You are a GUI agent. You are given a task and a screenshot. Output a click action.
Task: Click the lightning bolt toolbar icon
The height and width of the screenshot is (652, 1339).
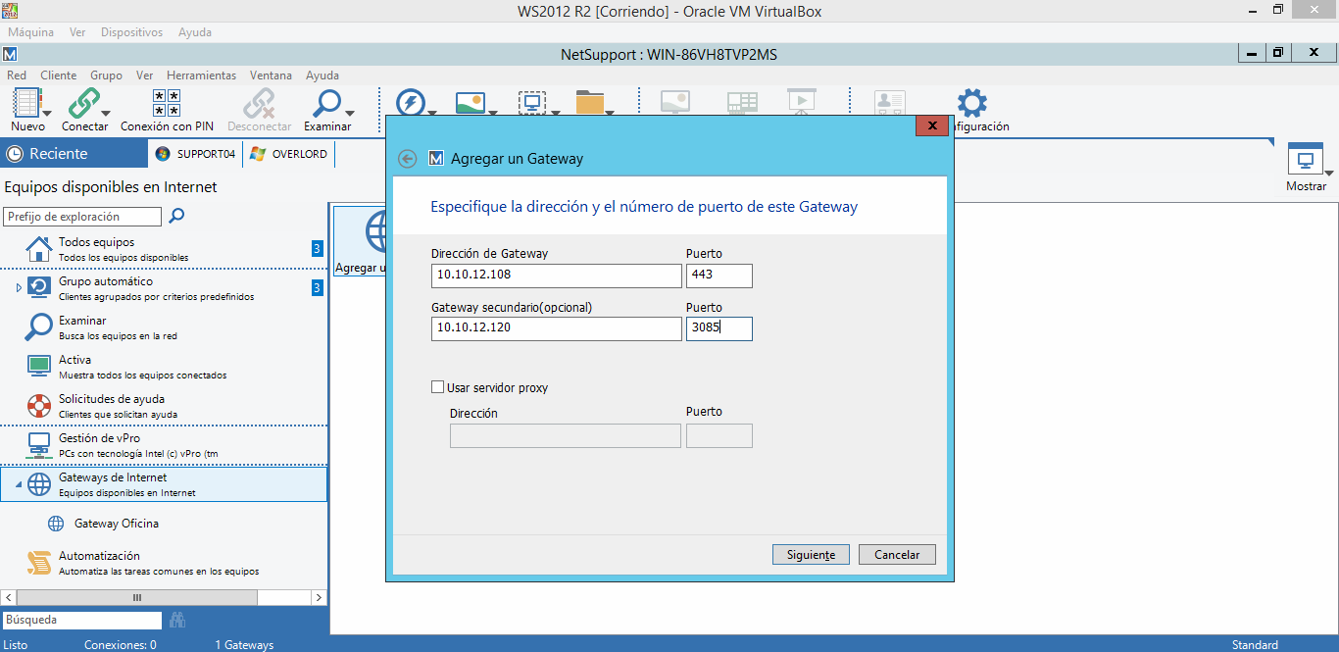tap(410, 103)
